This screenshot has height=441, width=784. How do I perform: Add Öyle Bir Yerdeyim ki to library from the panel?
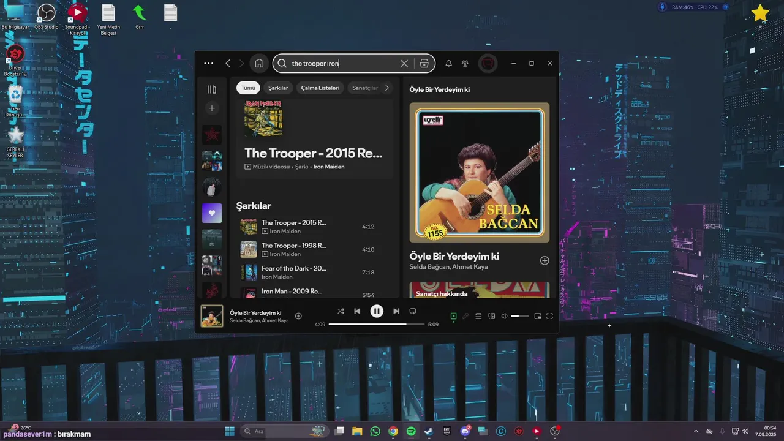click(x=545, y=260)
